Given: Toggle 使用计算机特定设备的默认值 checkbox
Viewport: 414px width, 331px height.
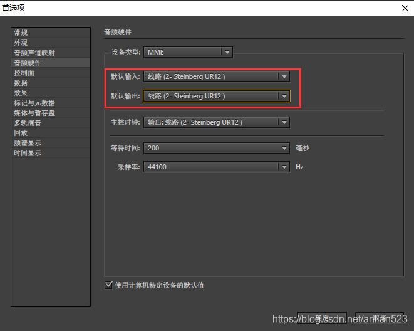Looking at the screenshot, I should [x=108, y=285].
